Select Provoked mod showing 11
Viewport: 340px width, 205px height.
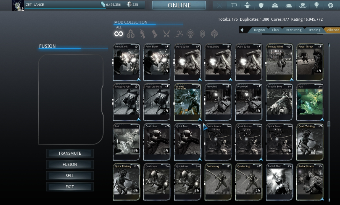click(218, 102)
